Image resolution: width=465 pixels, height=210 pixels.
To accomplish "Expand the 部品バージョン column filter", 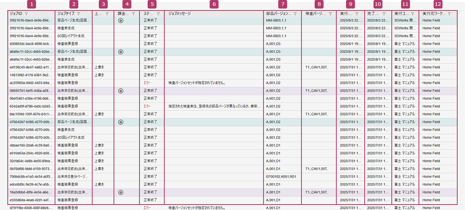I will 295,14.
